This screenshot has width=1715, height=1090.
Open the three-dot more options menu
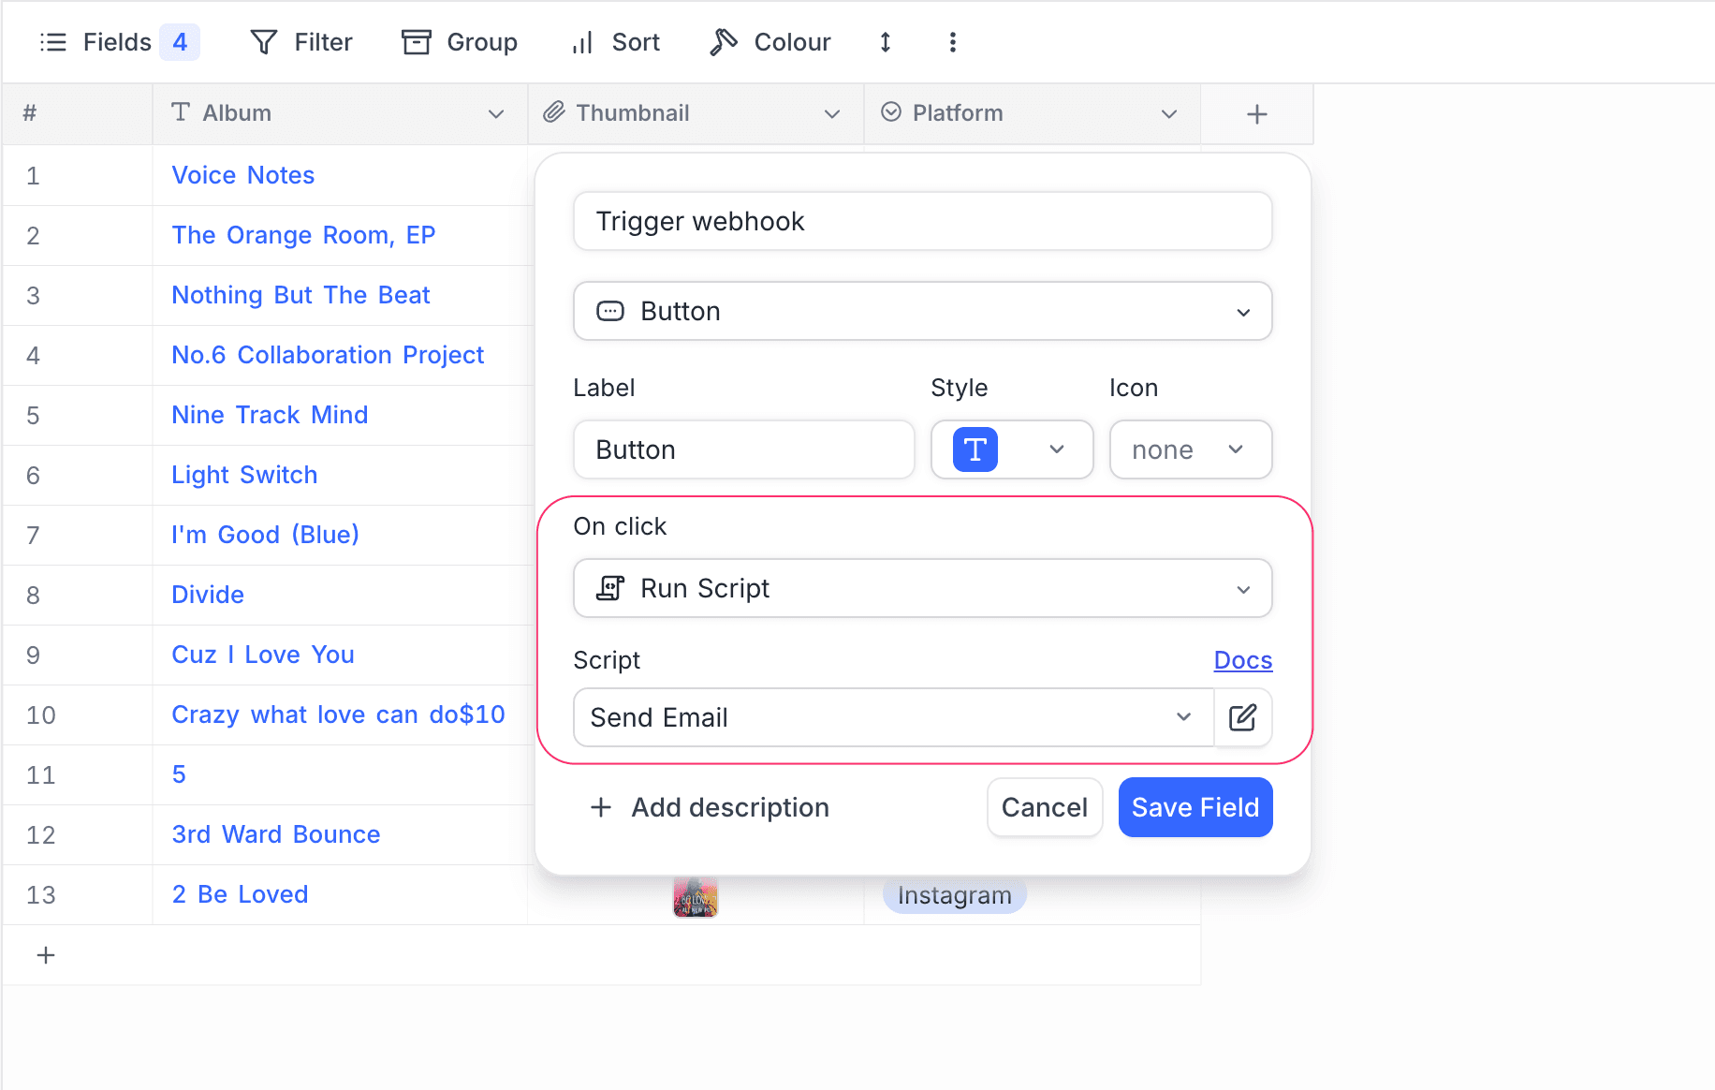coord(952,42)
